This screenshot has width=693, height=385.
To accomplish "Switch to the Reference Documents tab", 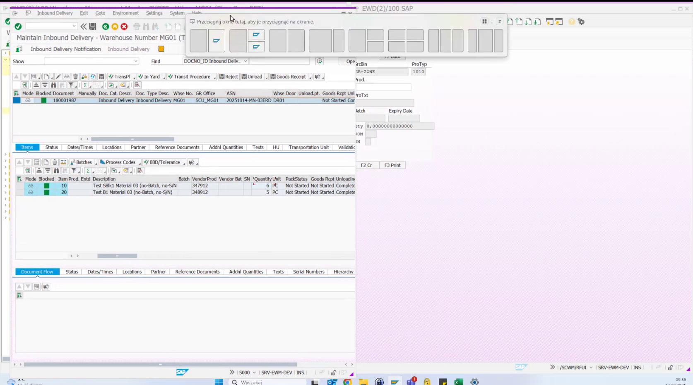I will 177,147.
